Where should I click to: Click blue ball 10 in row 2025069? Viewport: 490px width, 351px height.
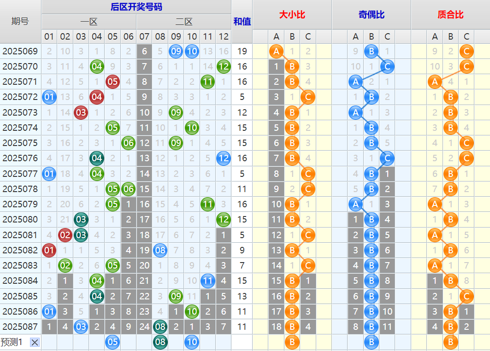[x=192, y=51]
